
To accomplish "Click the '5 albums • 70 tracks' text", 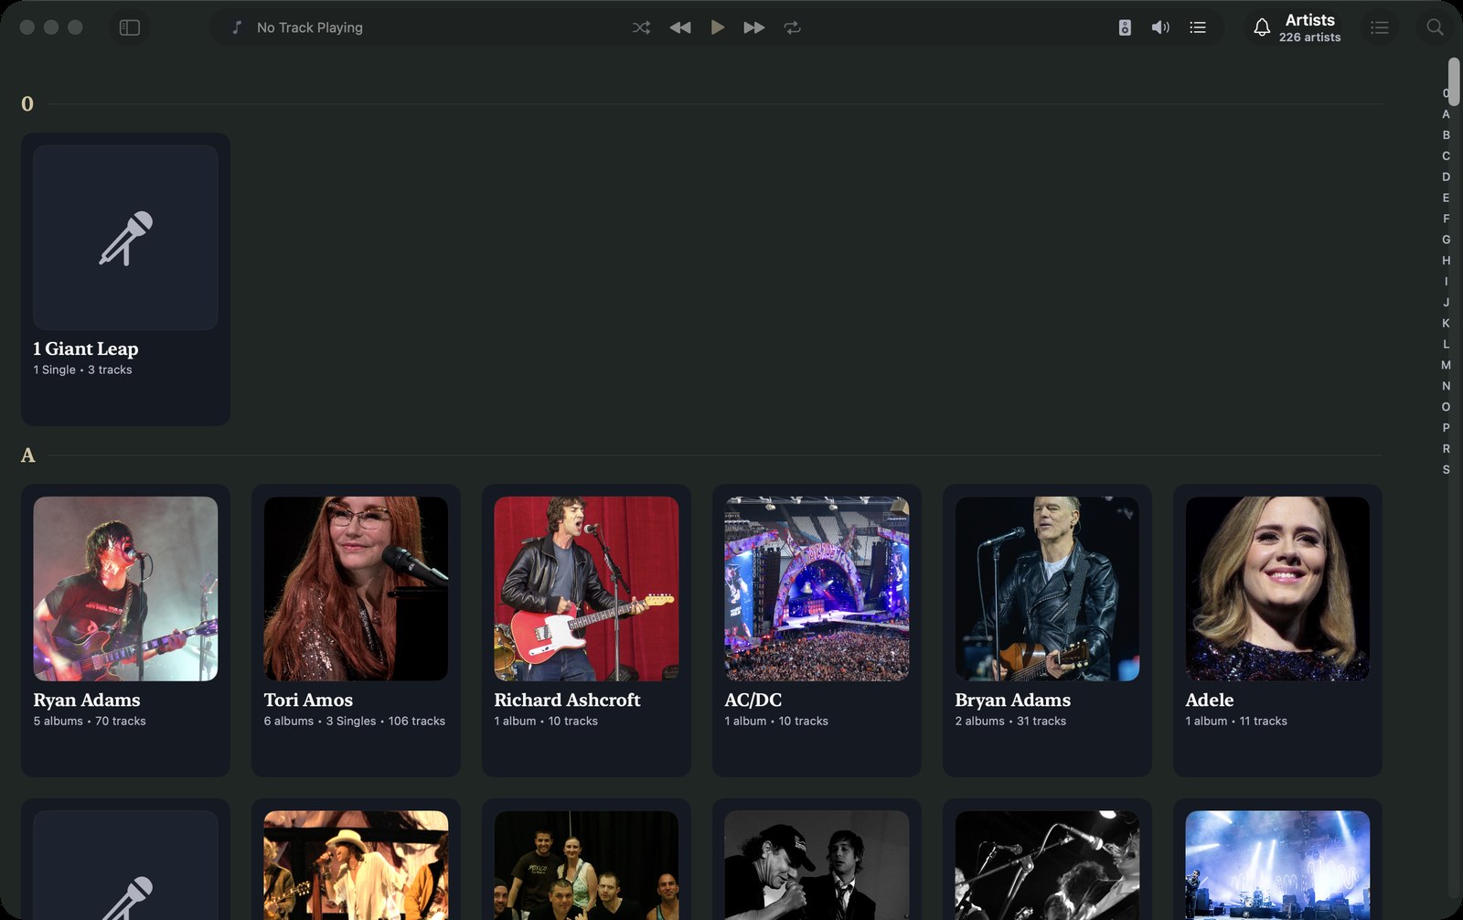I will 90,722.
